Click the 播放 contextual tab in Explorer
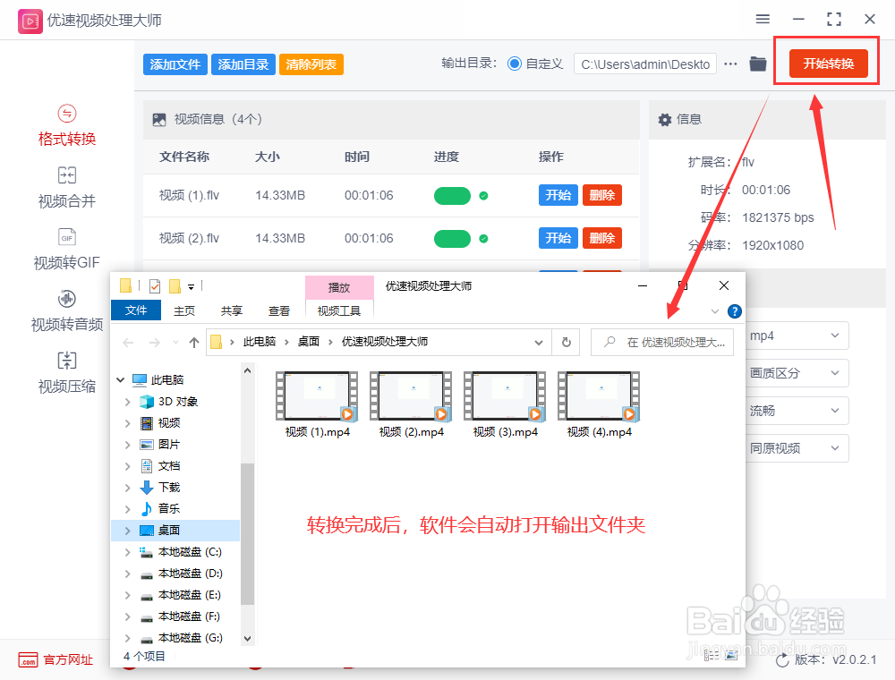Viewport: 895px width, 680px height. point(339,287)
